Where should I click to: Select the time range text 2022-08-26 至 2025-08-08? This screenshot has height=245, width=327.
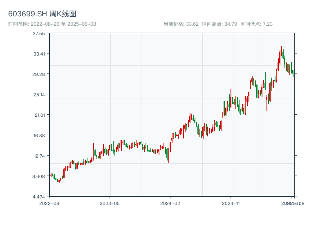[52, 24]
